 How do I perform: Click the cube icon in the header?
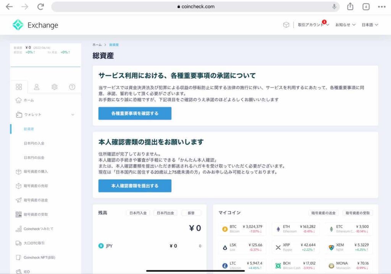pos(286,25)
